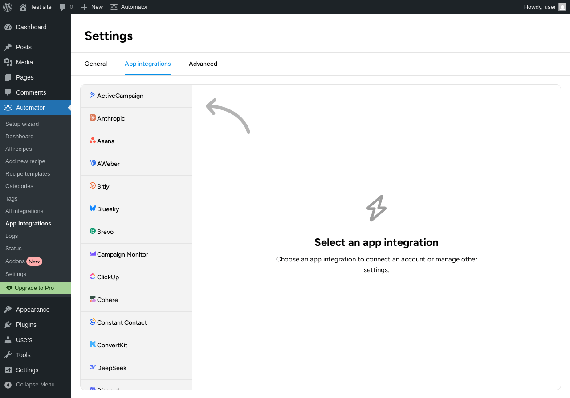This screenshot has width=570, height=398.
Task: Click the Anthropic integration icon
Action: pos(93,118)
